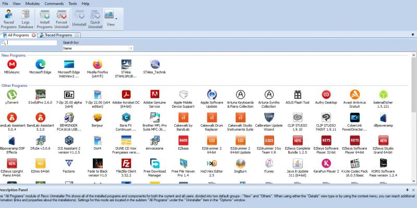417x208 pixels.
Task: Close the Traced Programs tab
Action: [x=77, y=35]
